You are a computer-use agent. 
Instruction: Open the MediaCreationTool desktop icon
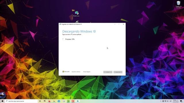(x=76, y=14)
